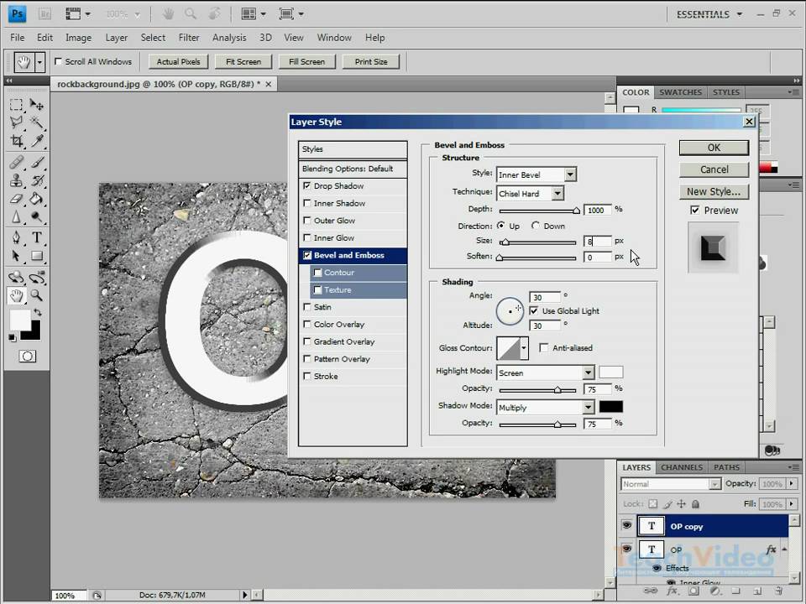
Task: Select the Down direction radio button
Action: pos(536,226)
